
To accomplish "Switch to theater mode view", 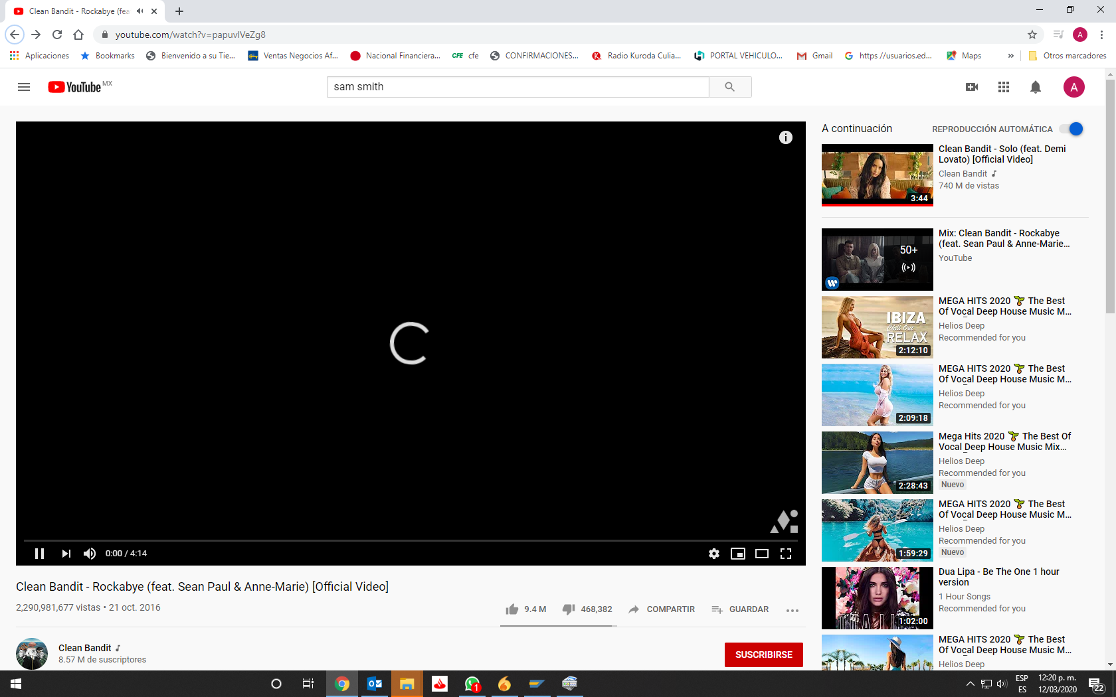I will coord(762,554).
